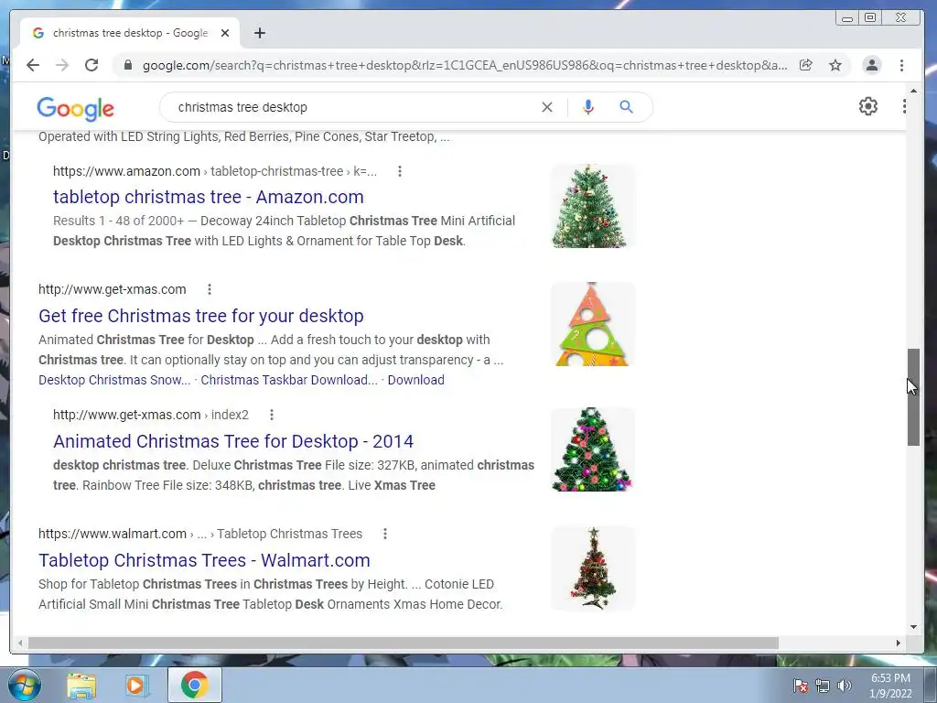Click the scroll up arrow
The width and height of the screenshot is (937, 703).
pyautogui.click(x=913, y=91)
